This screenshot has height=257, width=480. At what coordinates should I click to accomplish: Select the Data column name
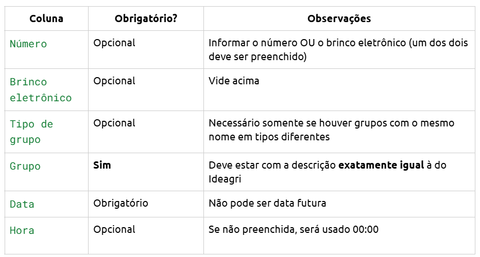point(22,204)
